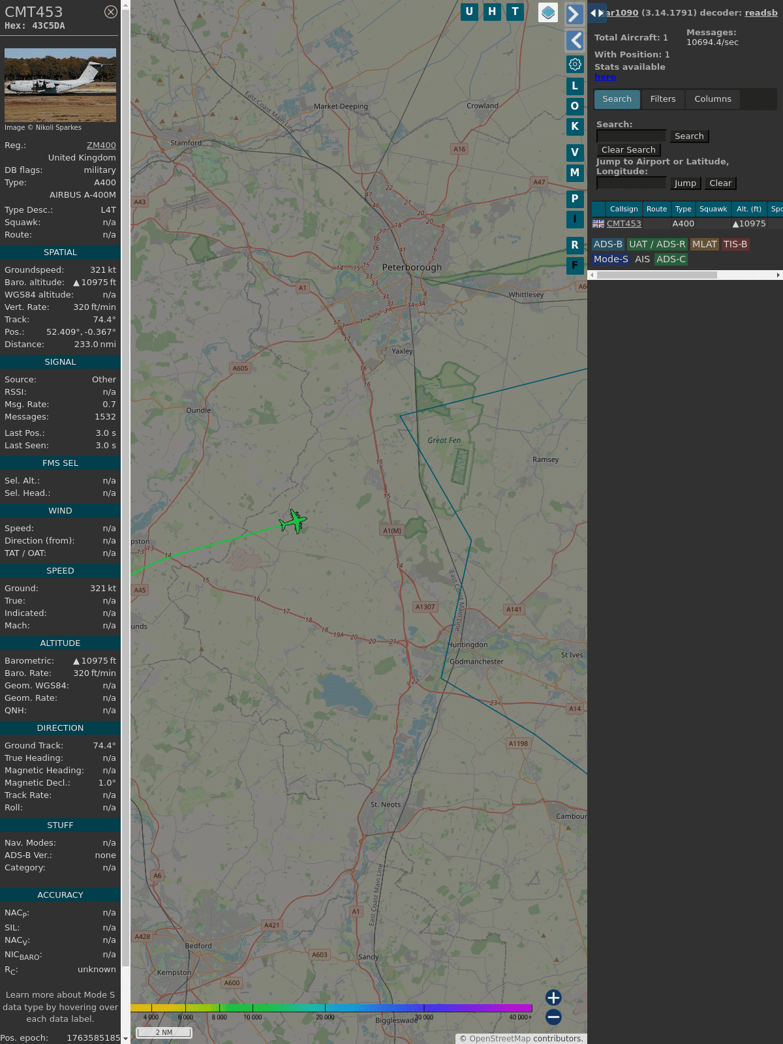Zoom in with the plus button
This screenshot has height=1044, width=783.
coord(553,997)
